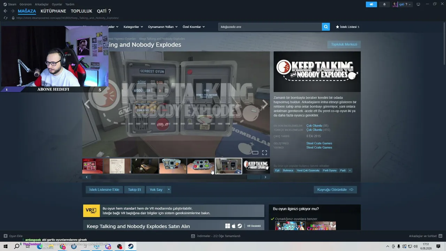Open the Görünüm menu

pyautogui.click(x=25, y=4)
